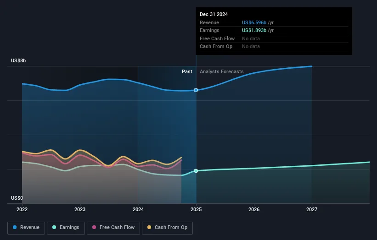The image size is (377, 240).
Task: Click the 2027 x-axis label
Action: click(x=312, y=210)
